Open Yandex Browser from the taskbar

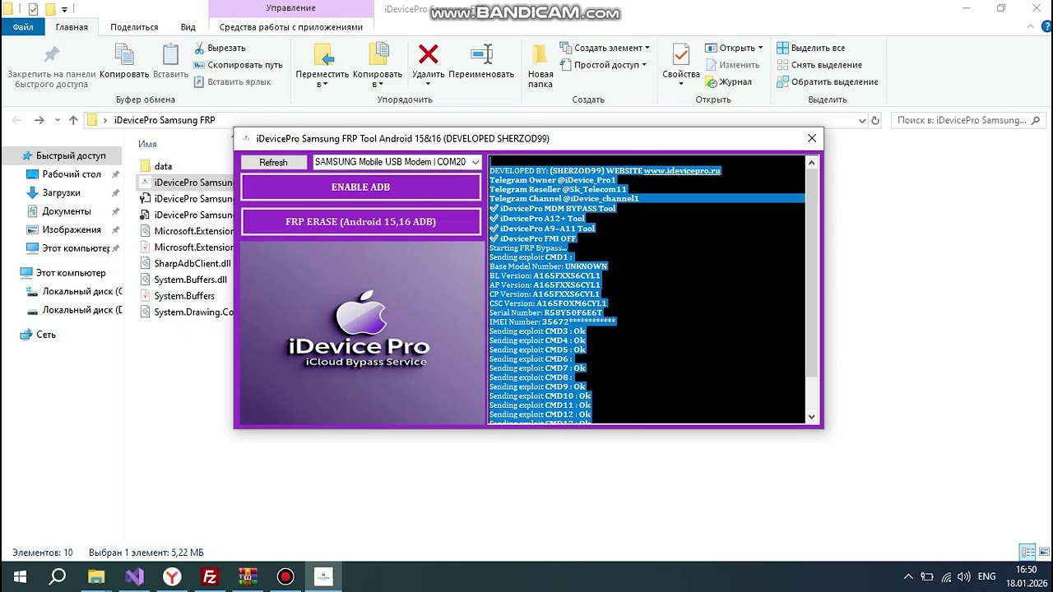click(x=172, y=576)
